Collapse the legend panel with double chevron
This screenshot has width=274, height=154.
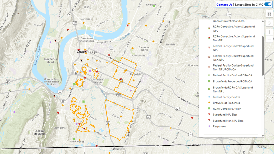269,23
